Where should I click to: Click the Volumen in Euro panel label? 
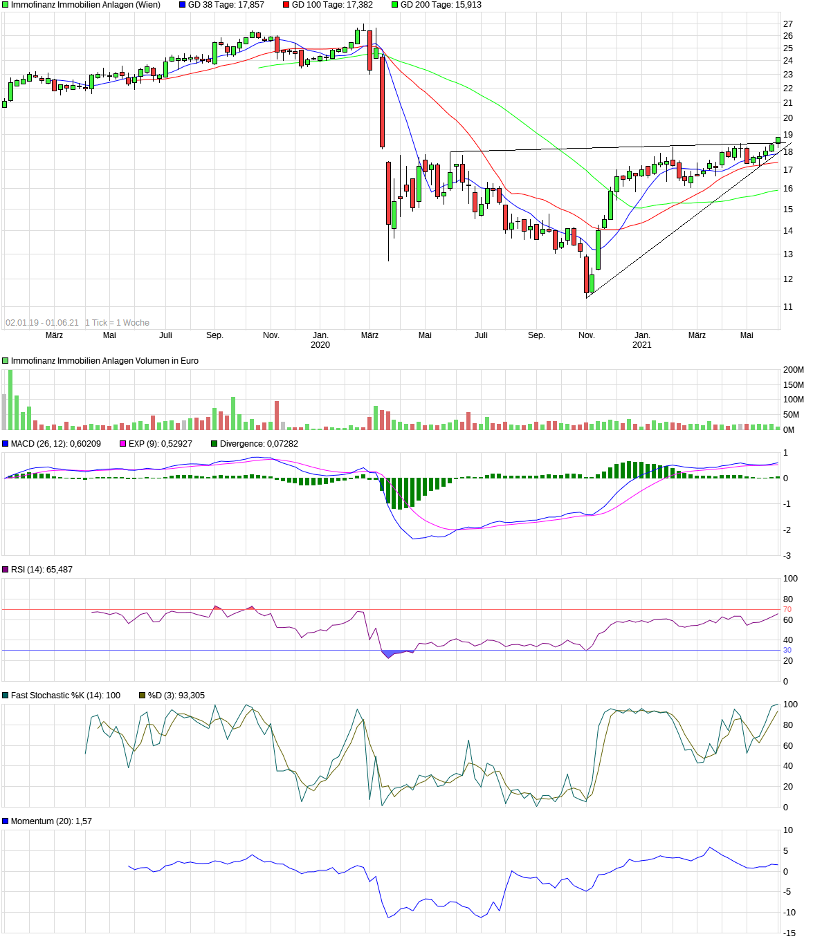(104, 361)
